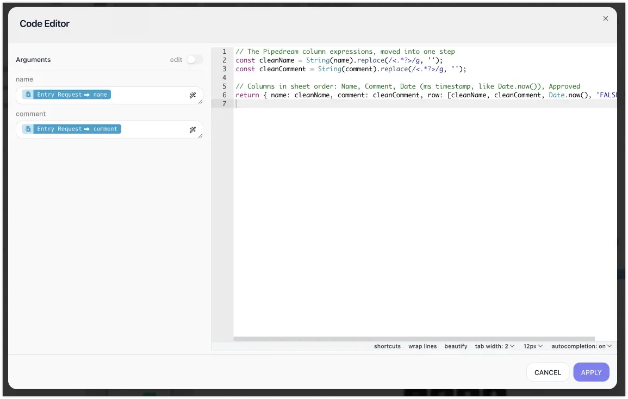The height and width of the screenshot is (399, 628).
Task: Click the 'The Pipedream column expressions' comment
Action: 345,52
